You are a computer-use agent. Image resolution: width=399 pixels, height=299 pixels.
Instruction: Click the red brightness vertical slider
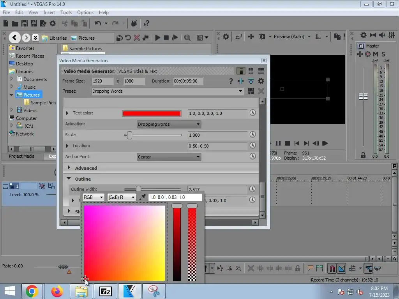tap(177, 242)
